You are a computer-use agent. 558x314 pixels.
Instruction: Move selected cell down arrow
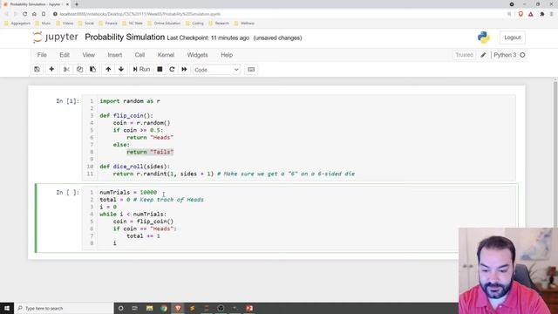[121, 70]
